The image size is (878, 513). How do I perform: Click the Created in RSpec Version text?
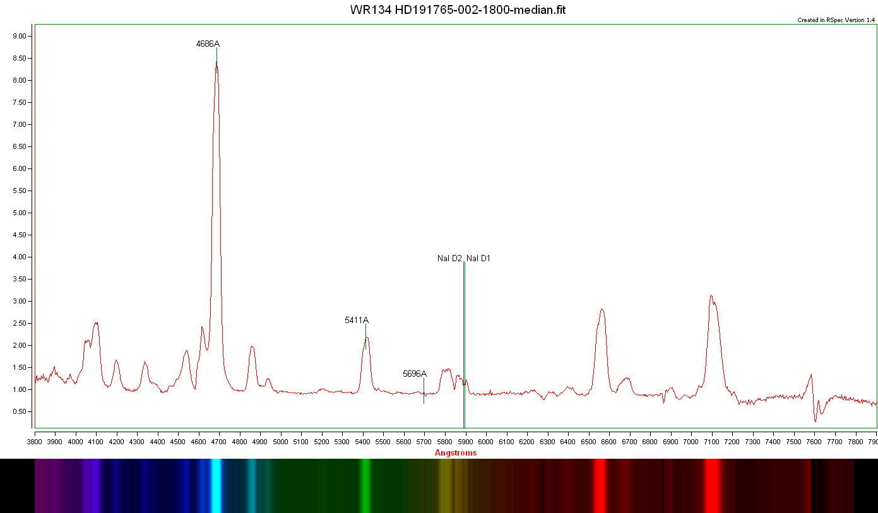[836, 20]
